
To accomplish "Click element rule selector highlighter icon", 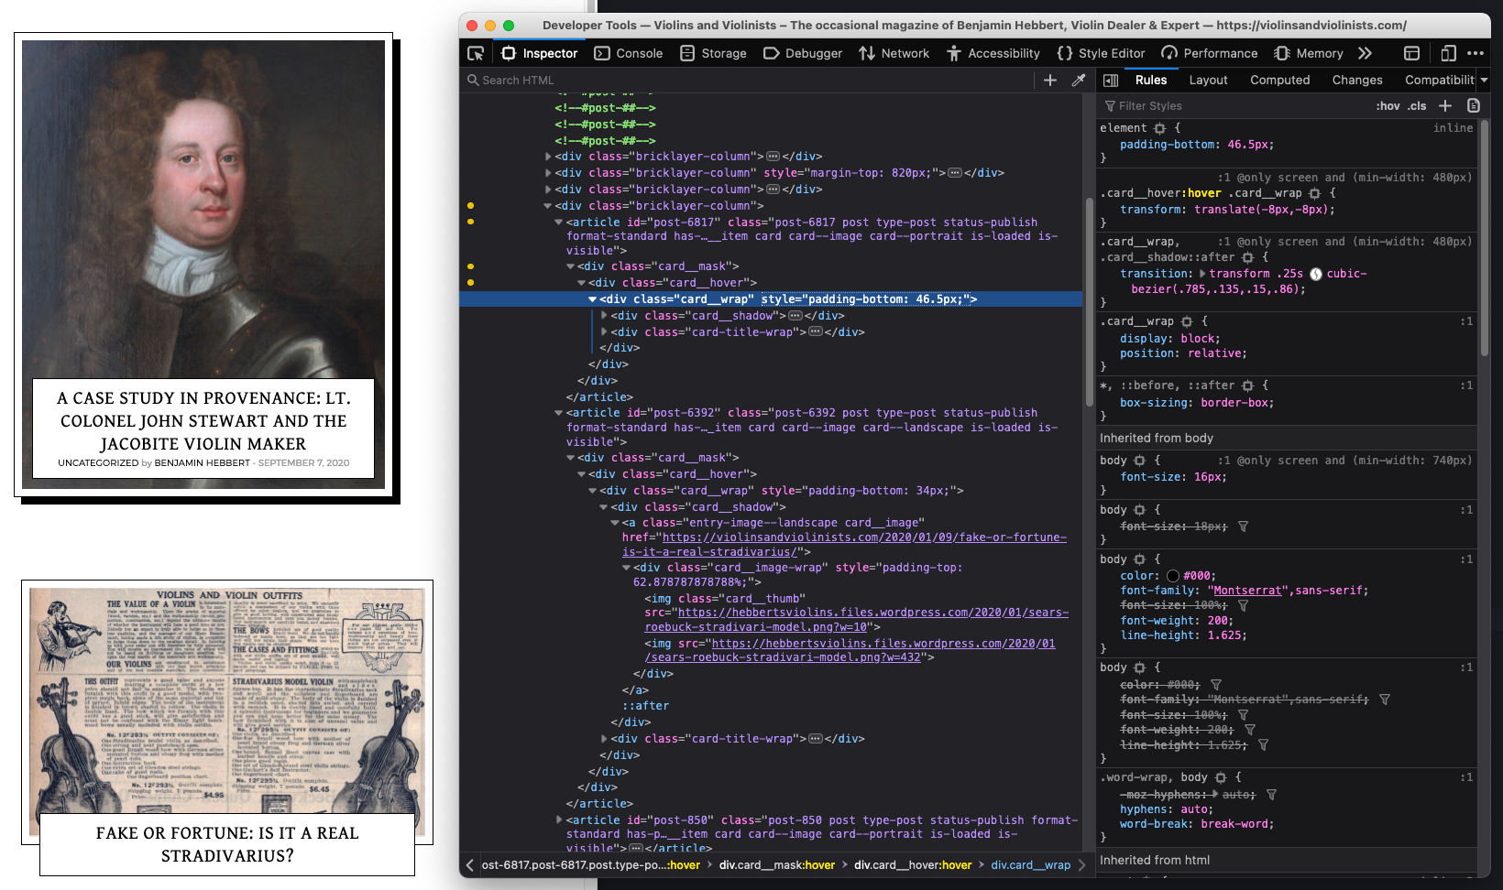I will click(x=1159, y=128).
